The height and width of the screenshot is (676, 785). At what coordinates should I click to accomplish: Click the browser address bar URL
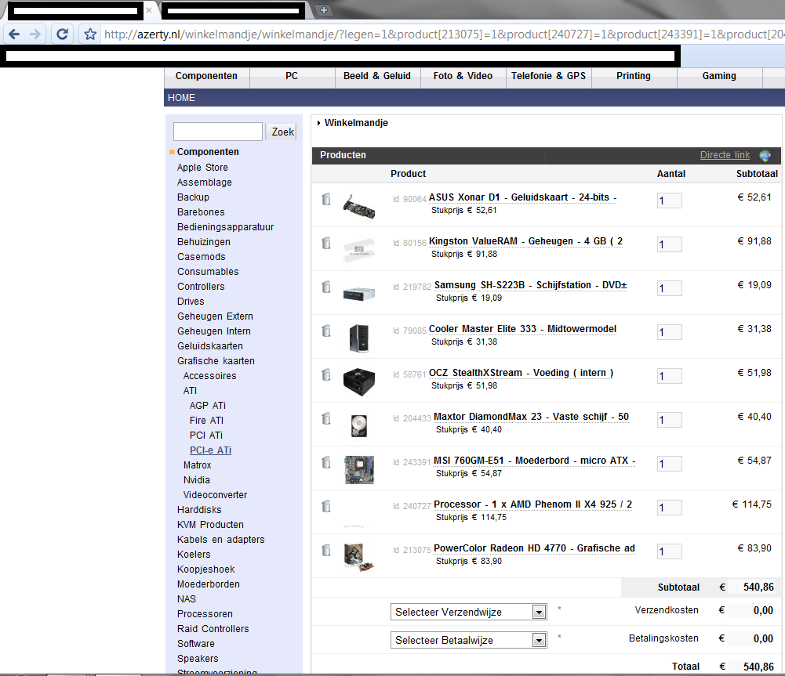[444, 34]
